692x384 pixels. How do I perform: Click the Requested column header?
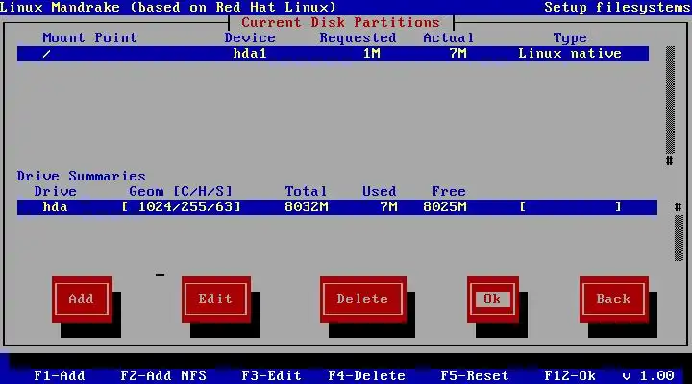(358, 37)
